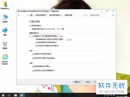Toggle 启用设置时显示警告消息(A) checkbox
This screenshot has width=130, height=97.
pos(37,43)
